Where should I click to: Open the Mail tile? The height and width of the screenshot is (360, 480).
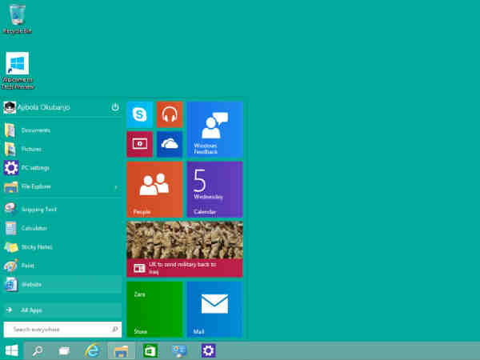click(x=214, y=309)
